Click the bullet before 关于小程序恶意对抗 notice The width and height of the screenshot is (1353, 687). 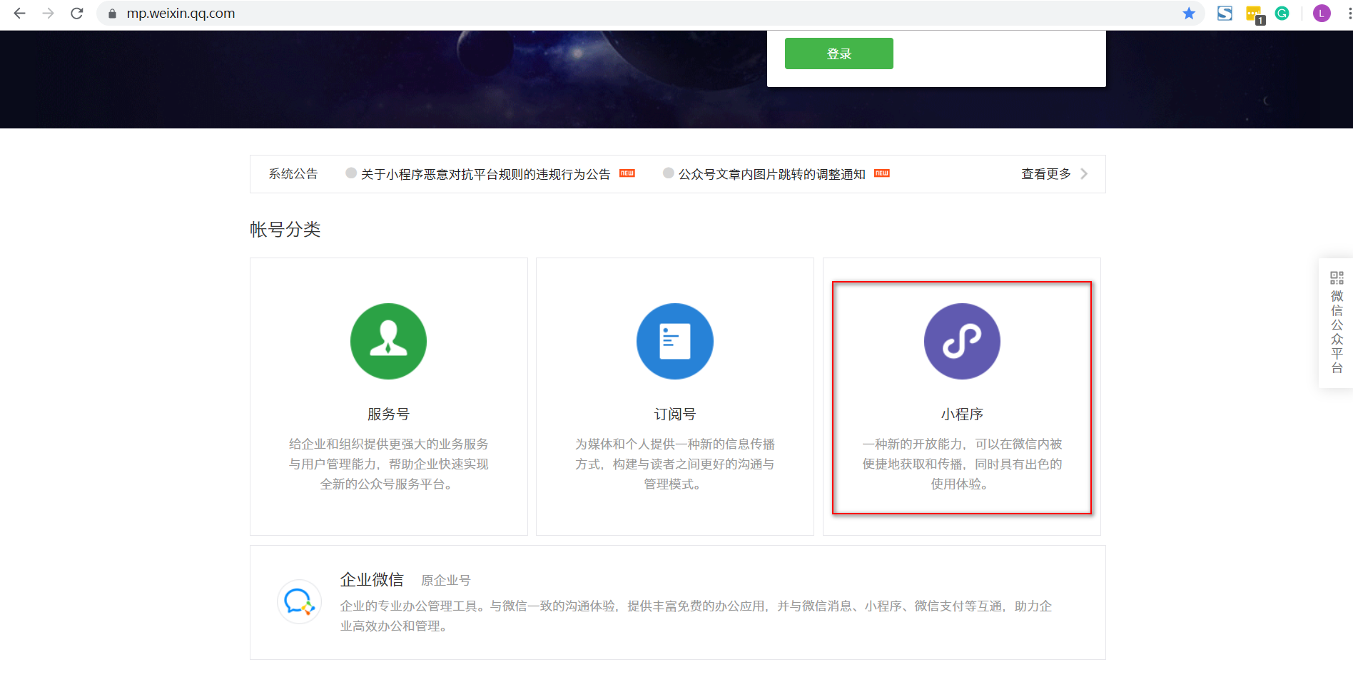351,173
